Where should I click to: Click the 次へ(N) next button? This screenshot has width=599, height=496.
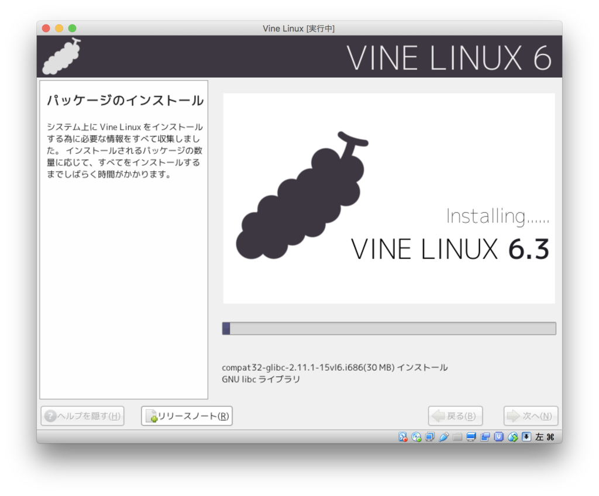(531, 416)
